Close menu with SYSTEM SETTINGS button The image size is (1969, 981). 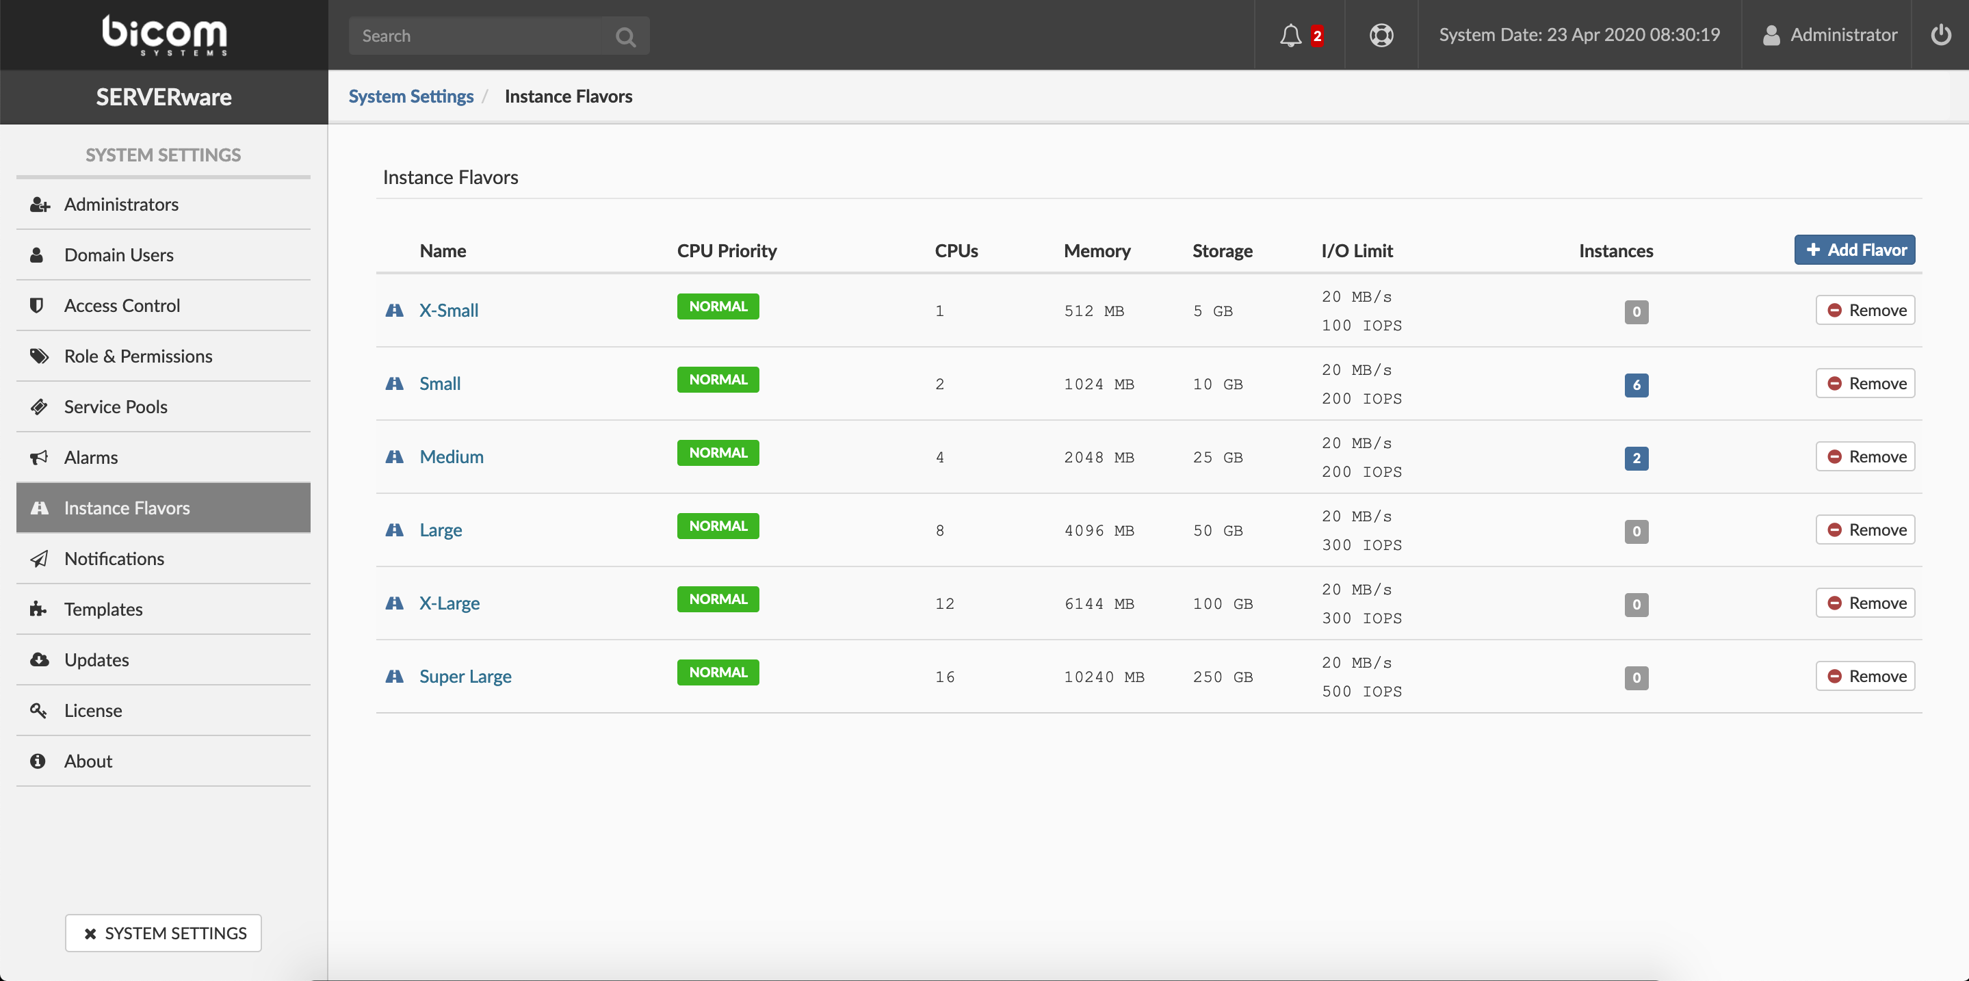(164, 933)
